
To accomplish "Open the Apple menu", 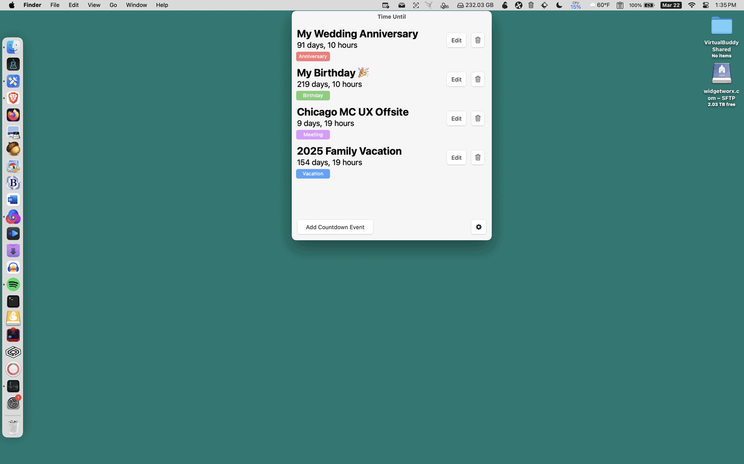I will click(x=12, y=5).
